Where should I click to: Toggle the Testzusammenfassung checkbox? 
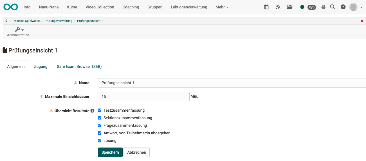tap(100, 110)
